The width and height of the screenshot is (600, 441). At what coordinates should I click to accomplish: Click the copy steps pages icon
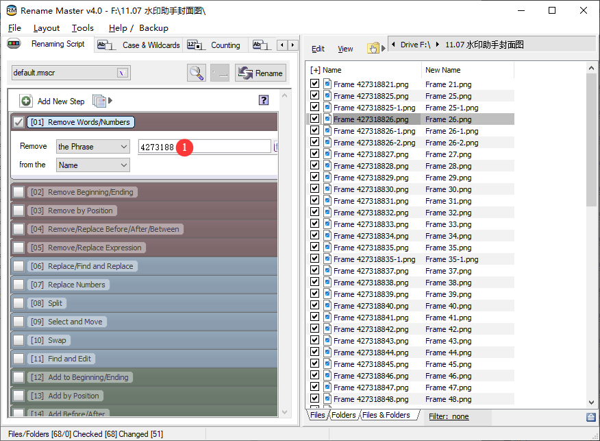pos(99,101)
